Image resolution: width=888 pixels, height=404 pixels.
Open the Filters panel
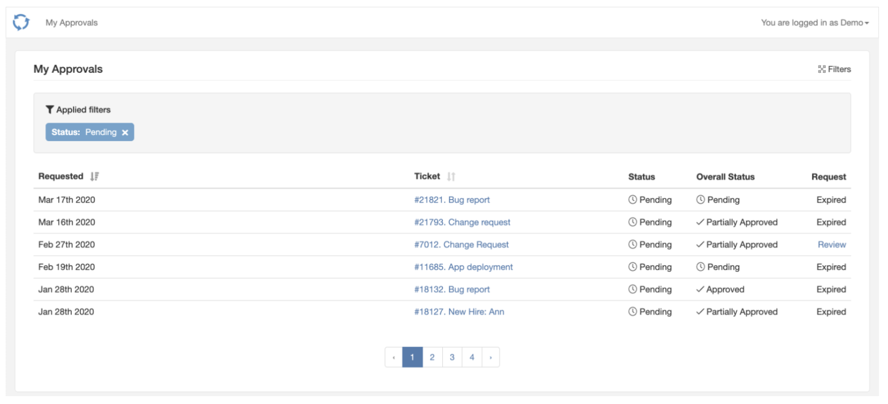pyautogui.click(x=834, y=69)
